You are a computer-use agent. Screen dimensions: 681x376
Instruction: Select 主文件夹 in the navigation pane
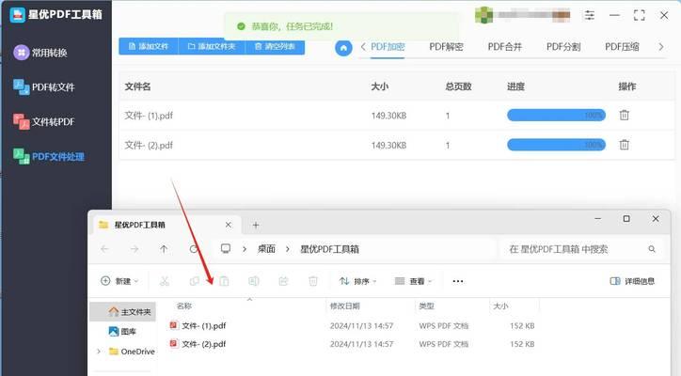(x=123, y=312)
